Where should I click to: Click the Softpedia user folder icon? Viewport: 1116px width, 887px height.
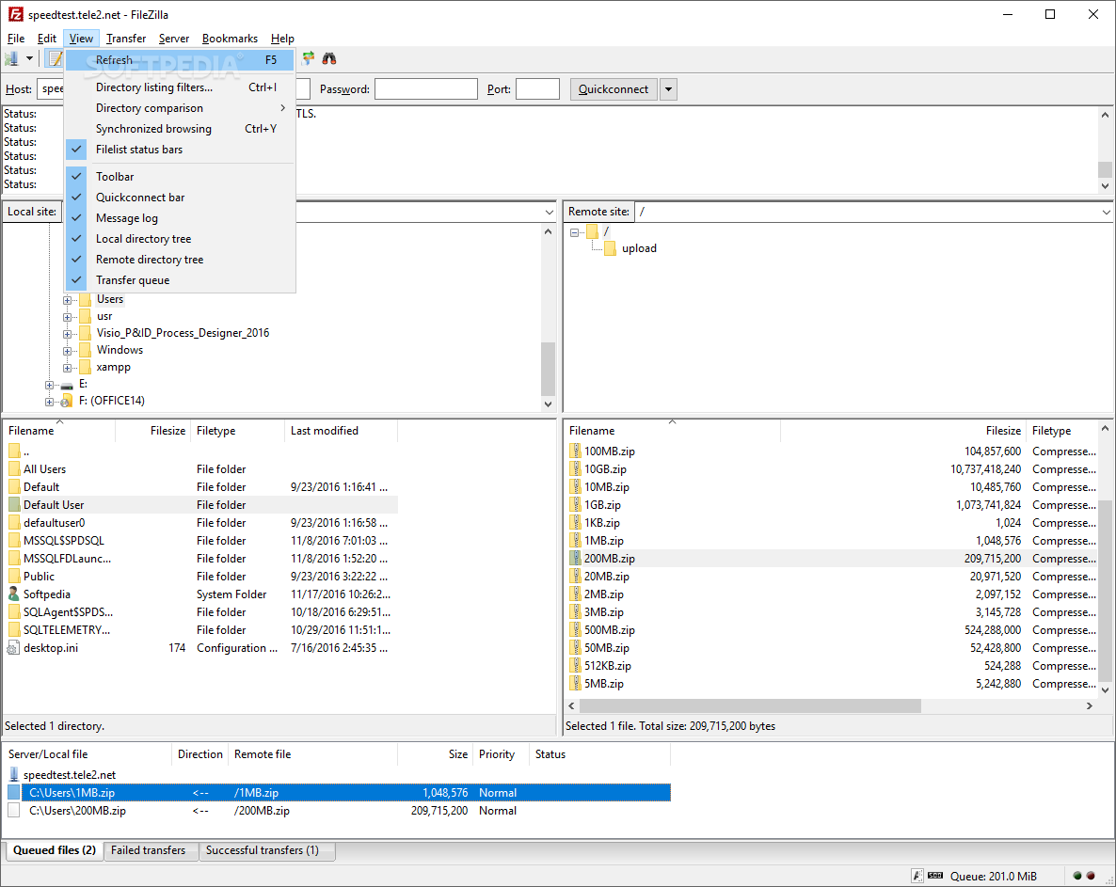coord(13,594)
